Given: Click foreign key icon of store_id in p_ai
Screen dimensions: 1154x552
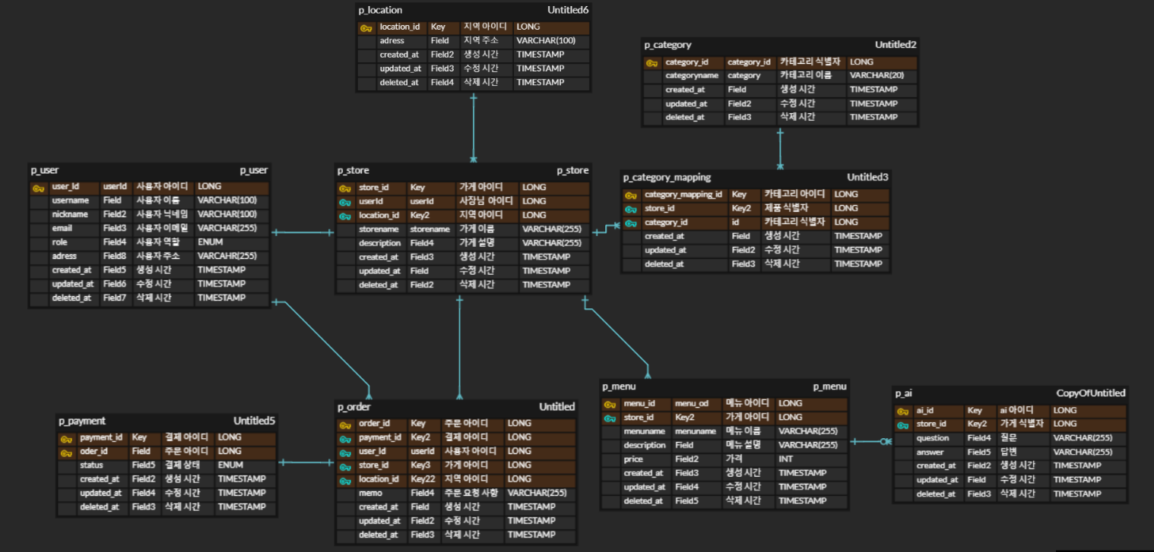Looking at the screenshot, I should click(902, 425).
